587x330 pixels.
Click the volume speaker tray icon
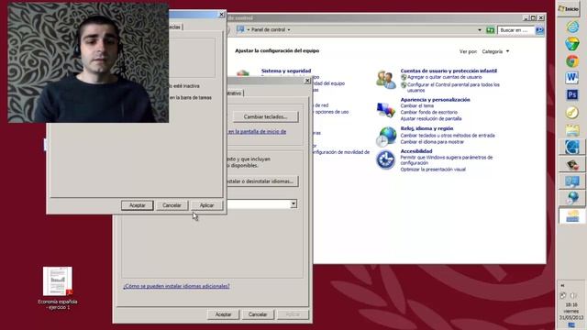click(574, 296)
